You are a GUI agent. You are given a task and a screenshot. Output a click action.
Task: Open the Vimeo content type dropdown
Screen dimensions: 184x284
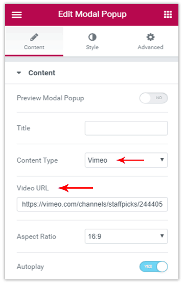(x=126, y=160)
